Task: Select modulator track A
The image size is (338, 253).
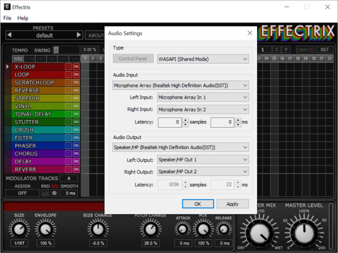Action: coord(69,178)
